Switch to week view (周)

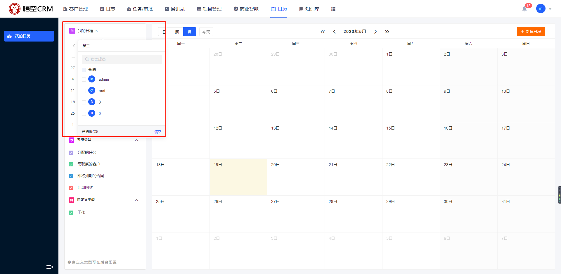177,32
